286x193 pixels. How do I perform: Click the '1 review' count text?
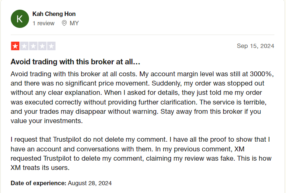[44, 23]
